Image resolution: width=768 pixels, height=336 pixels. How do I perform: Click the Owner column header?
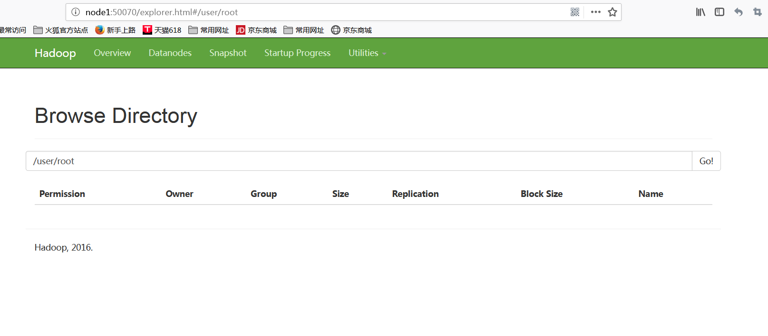(179, 194)
